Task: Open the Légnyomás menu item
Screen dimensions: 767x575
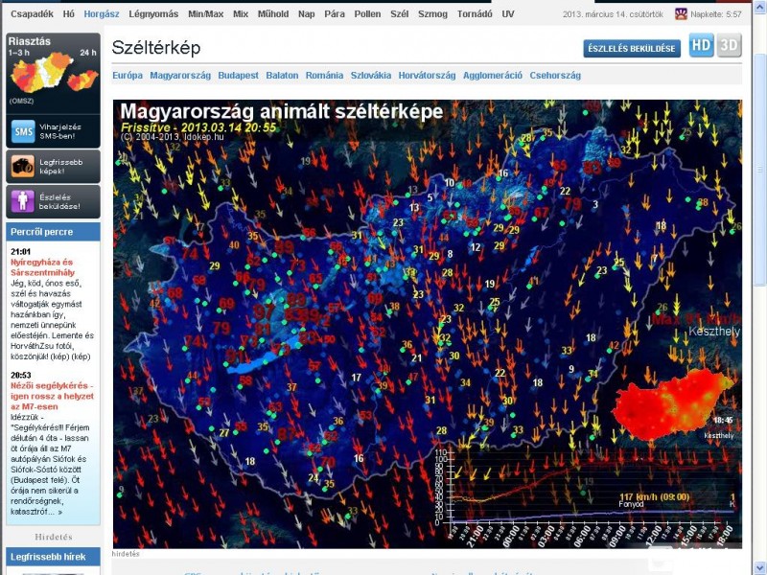Action: coord(153,14)
